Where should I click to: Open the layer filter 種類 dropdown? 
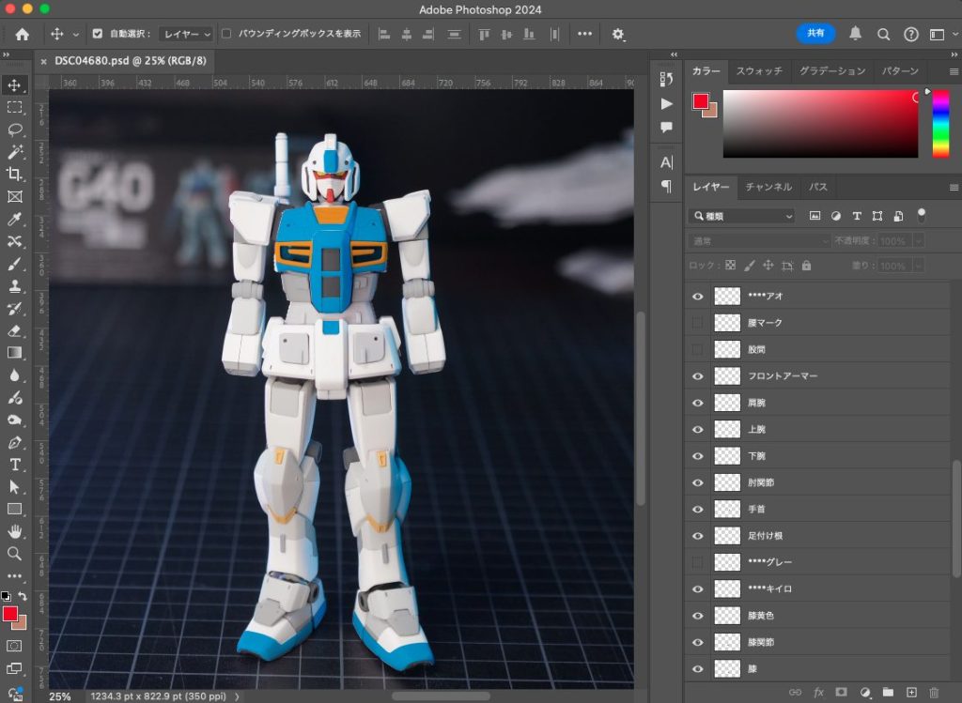tap(742, 216)
